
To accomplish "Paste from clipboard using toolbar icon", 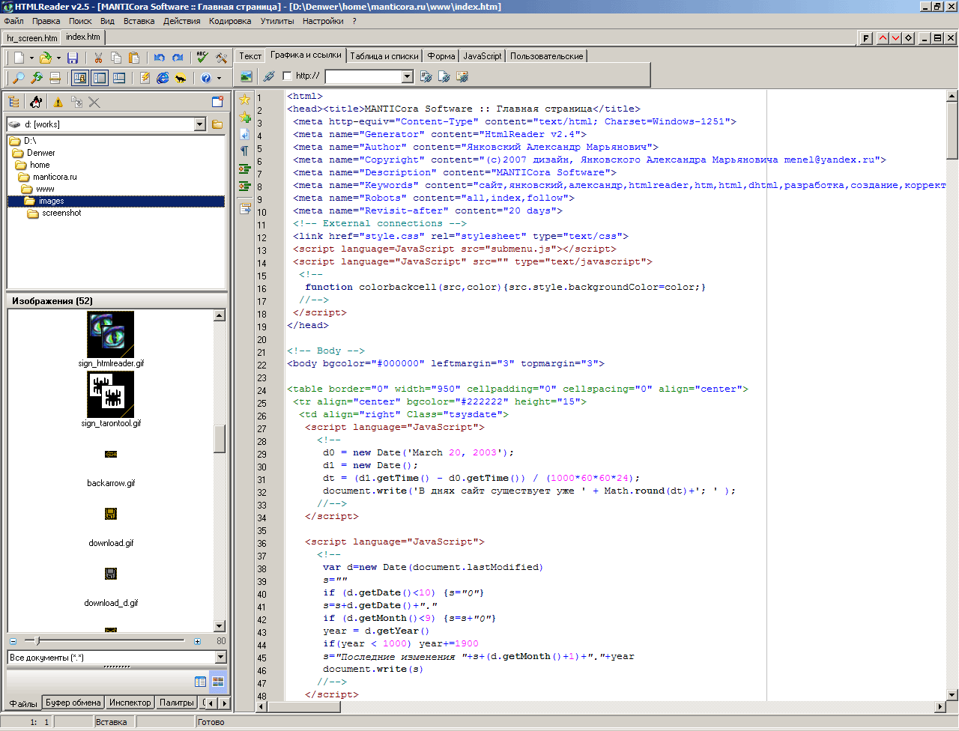I will (x=134, y=58).
